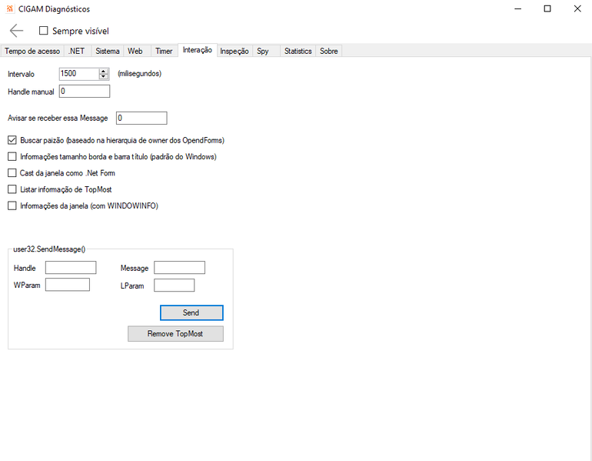Check Informações da janela (com WINDOWINFO)

pyautogui.click(x=12, y=206)
